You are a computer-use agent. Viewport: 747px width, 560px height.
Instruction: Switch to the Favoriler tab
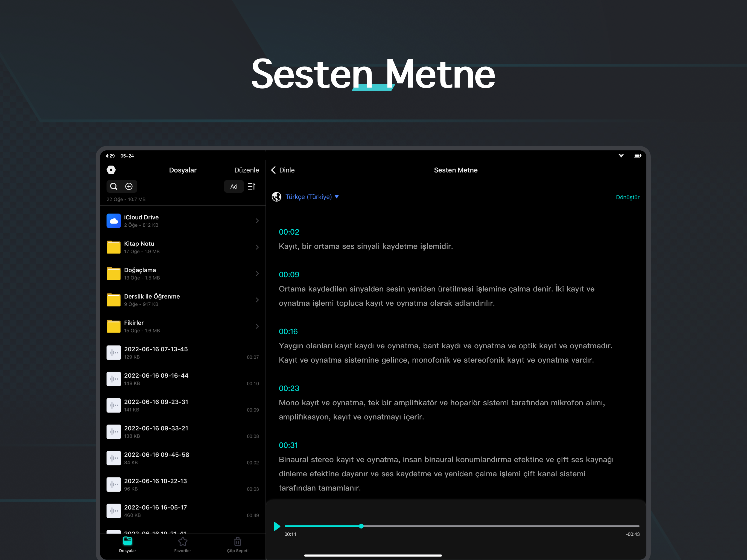tap(183, 544)
